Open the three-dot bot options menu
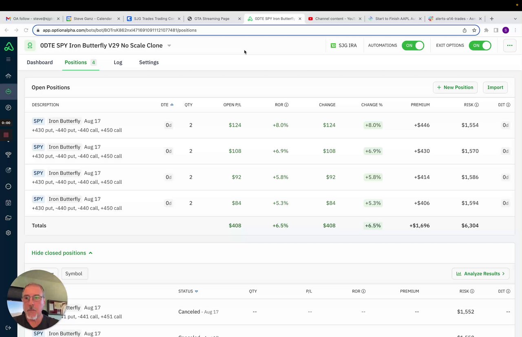This screenshot has height=337, width=522. point(510,45)
